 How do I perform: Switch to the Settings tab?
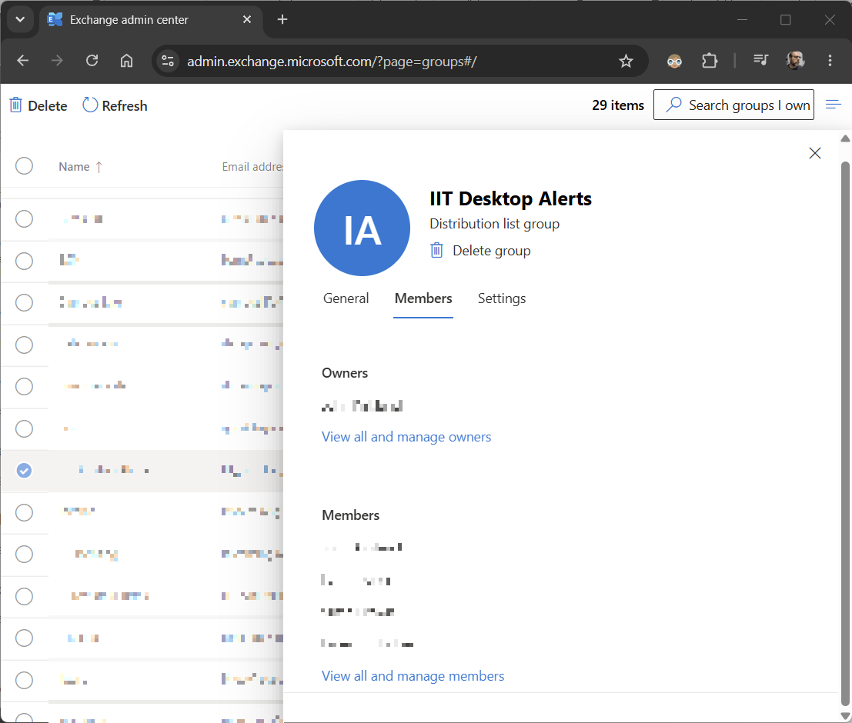[502, 298]
